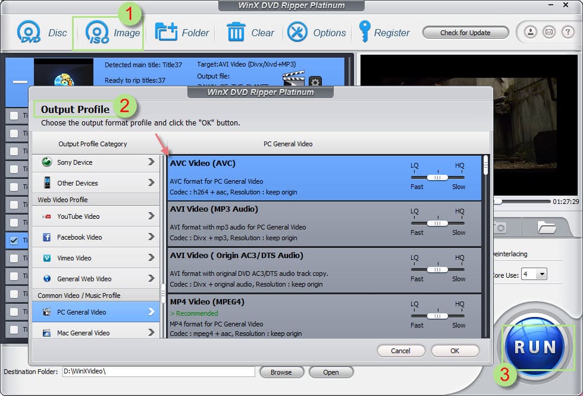Screen dimensions: 583x396
Task: Select AVI Video (Origin AC3/DTS Audio) profile
Action: point(324,271)
